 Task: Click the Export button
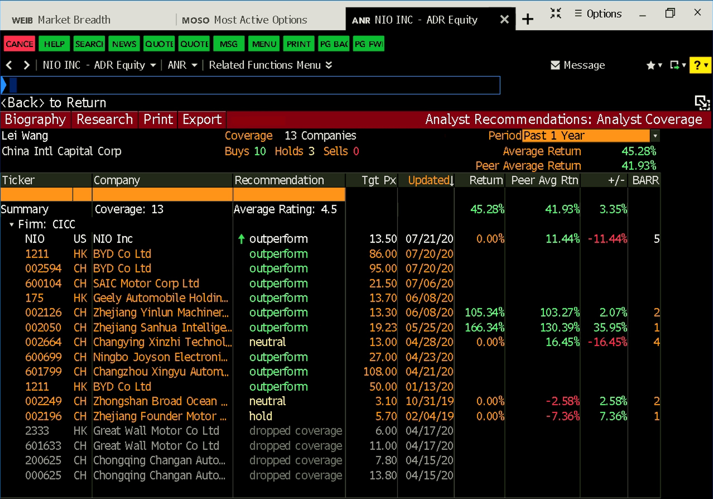[x=202, y=120]
